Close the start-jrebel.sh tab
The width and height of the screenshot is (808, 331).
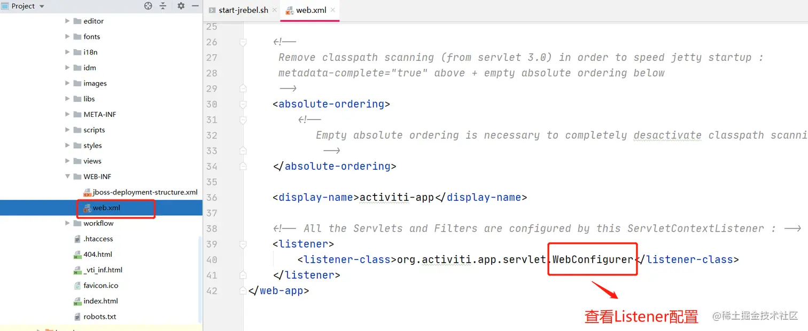275,10
